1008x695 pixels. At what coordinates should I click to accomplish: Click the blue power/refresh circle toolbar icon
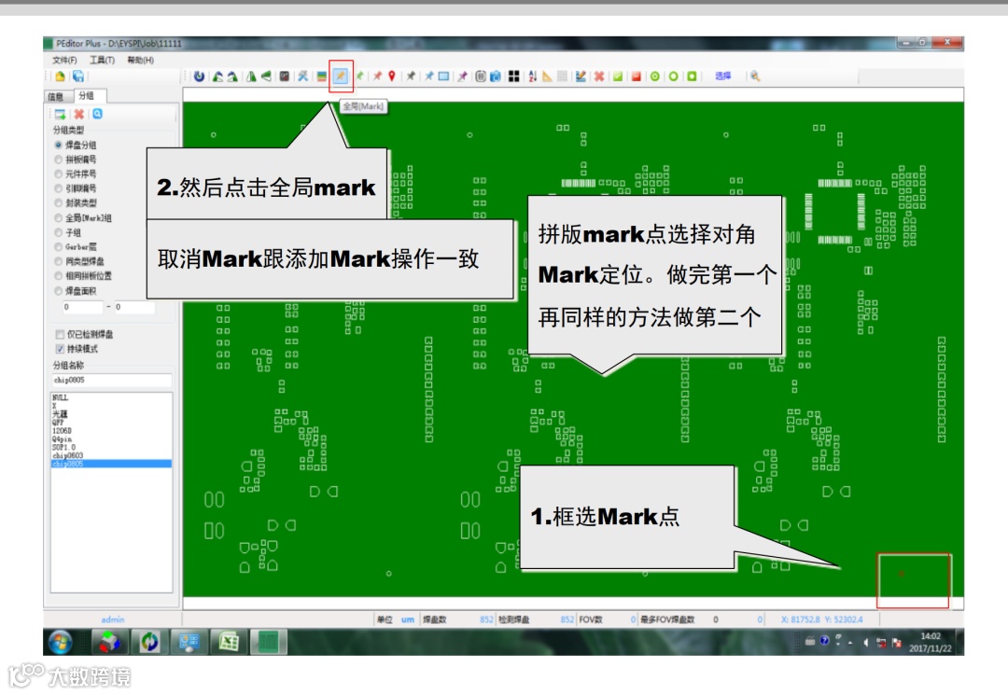tap(200, 76)
